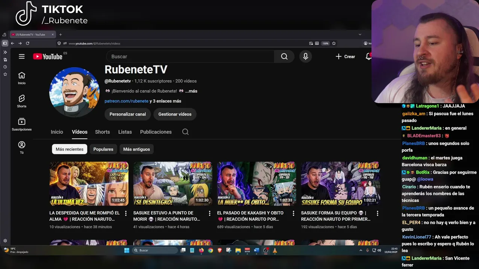The image size is (479, 269).
Task: Click the Gestionar vídeos button
Action: tap(175, 114)
